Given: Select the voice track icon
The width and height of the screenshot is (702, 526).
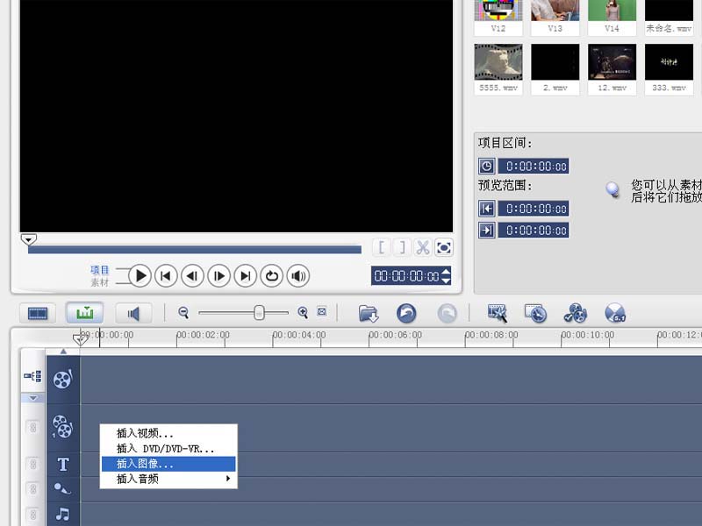Looking at the screenshot, I should [62, 488].
